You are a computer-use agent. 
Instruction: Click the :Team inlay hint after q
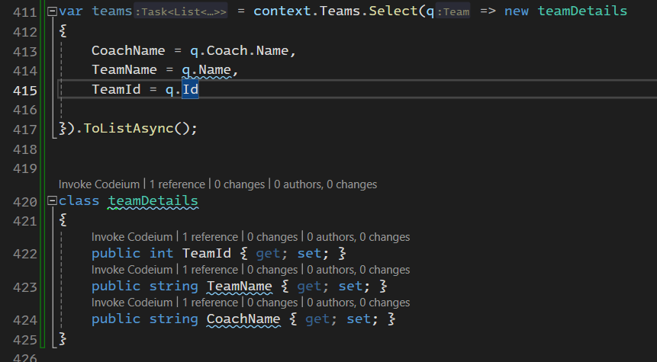pyautogui.click(x=452, y=11)
